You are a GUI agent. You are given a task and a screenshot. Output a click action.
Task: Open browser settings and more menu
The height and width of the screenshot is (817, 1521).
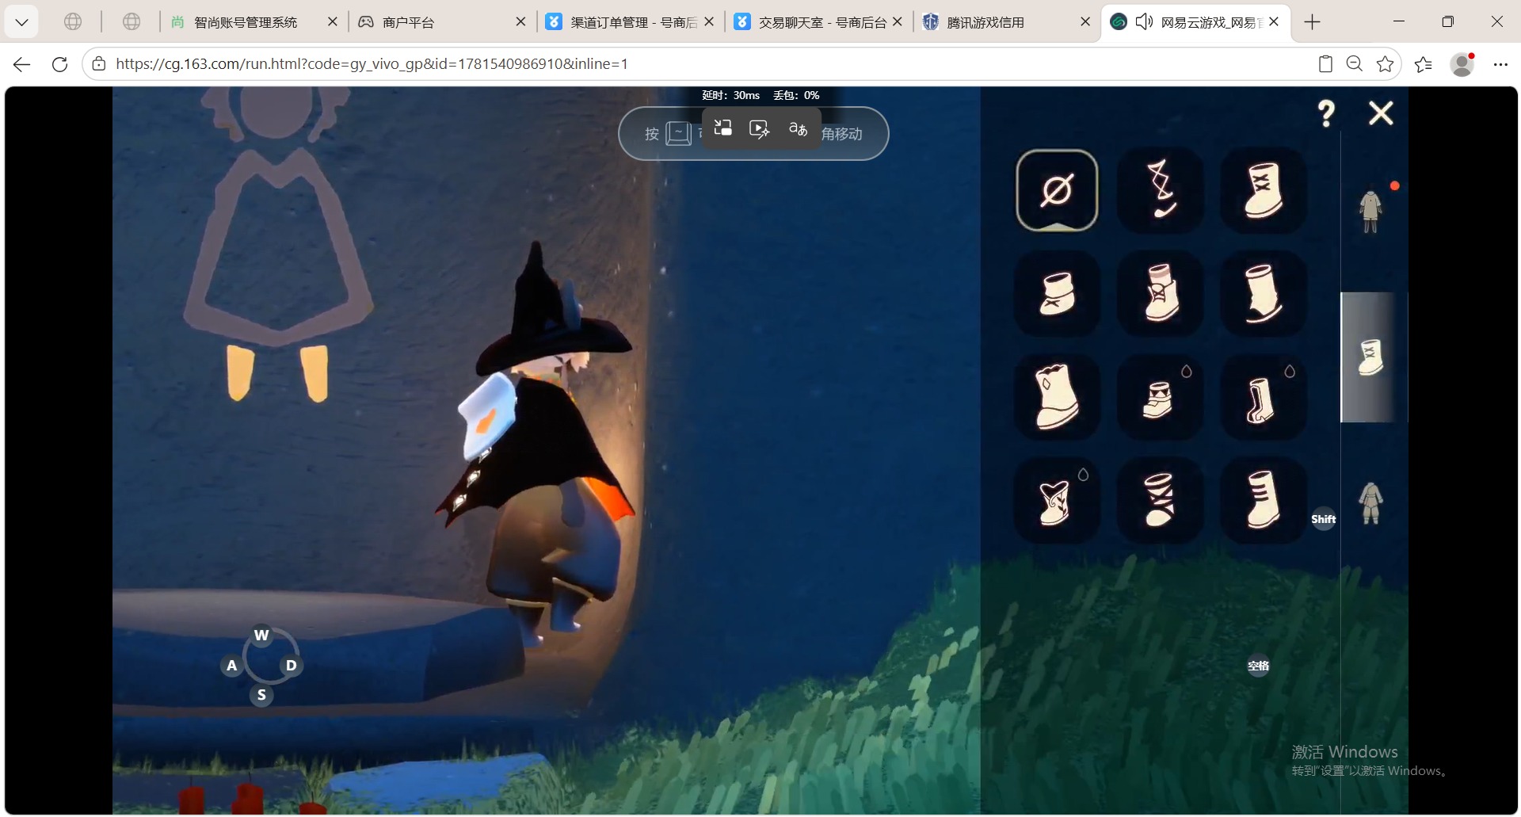pos(1500,64)
